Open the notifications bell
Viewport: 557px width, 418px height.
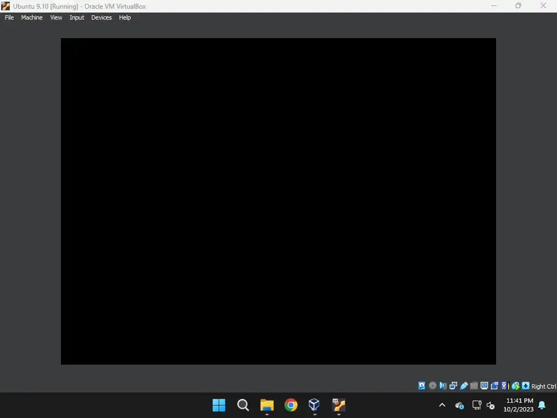[x=542, y=405]
